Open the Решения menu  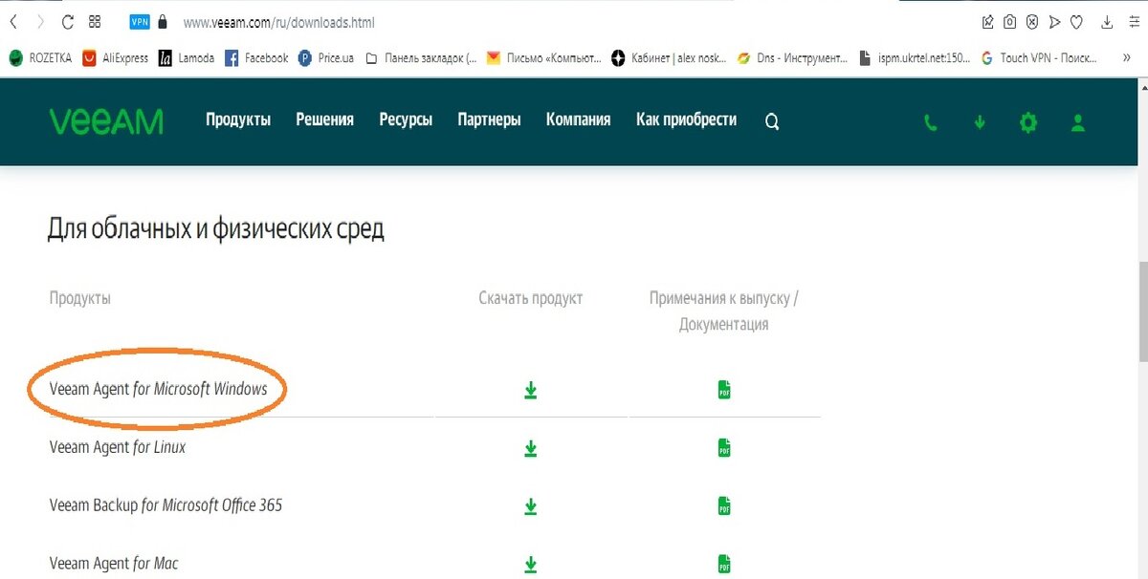(x=325, y=119)
